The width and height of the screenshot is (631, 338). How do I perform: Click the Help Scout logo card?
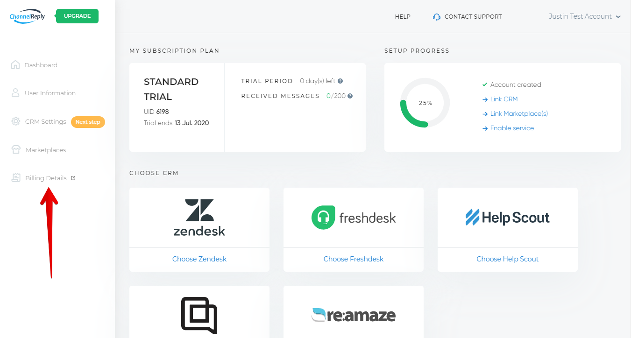[x=508, y=218]
